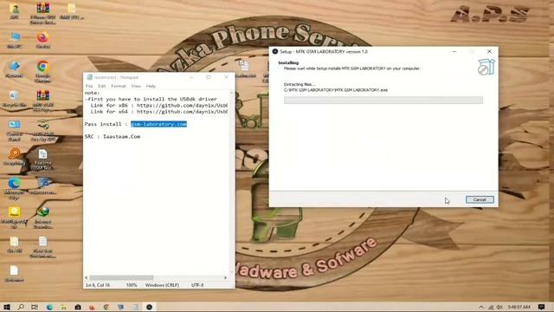Select the yellow app icon left of Internet Download Manager
The width and height of the screenshot is (554, 312).
click(x=15, y=218)
